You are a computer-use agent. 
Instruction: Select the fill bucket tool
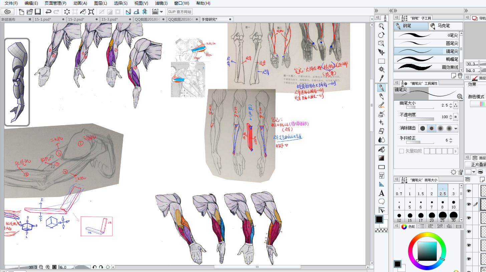(x=381, y=149)
